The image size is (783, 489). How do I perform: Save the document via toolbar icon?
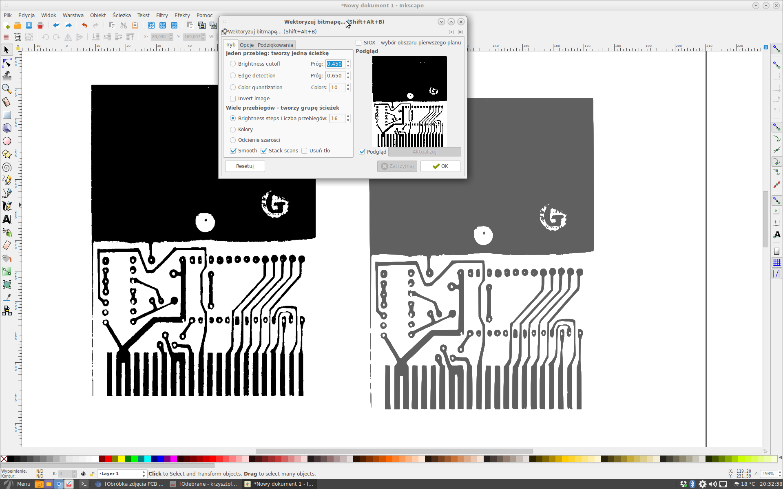click(x=29, y=26)
